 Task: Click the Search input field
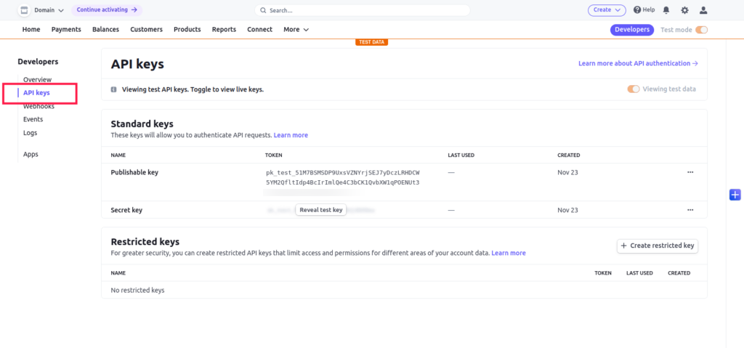click(x=362, y=10)
